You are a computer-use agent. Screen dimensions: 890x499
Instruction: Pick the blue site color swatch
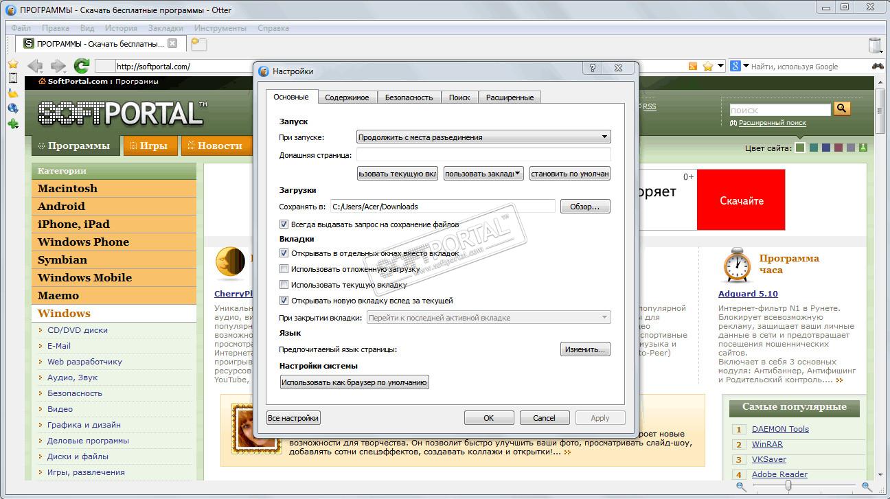826,148
